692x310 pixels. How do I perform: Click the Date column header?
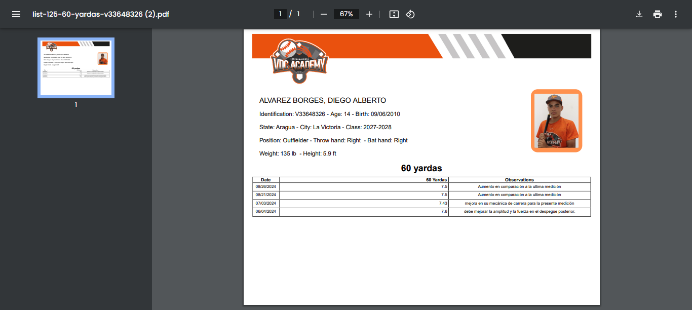click(x=266, y=180)
